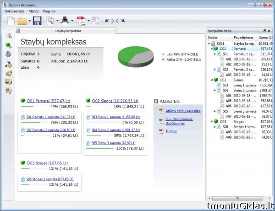Select the S03 row in the complex tree

tap(225, 85)
